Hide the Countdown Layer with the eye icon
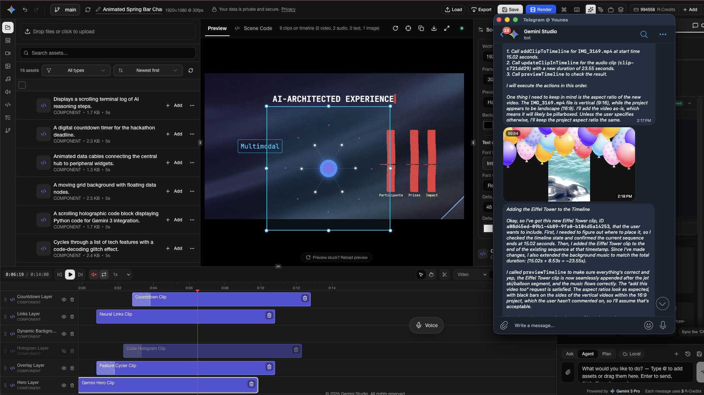704x395 pixels. coord(64,300)
